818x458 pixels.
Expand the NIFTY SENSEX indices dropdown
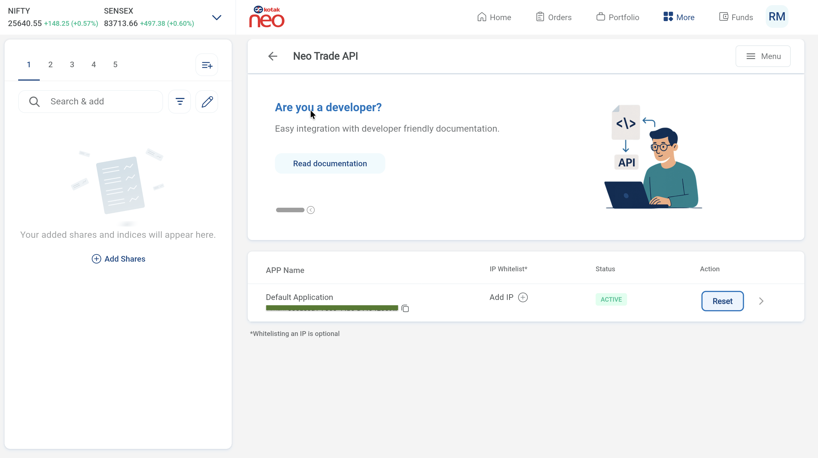pos(216,17)
